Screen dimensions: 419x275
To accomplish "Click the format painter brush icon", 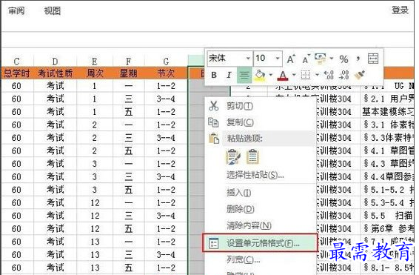I will coord(360,75).
